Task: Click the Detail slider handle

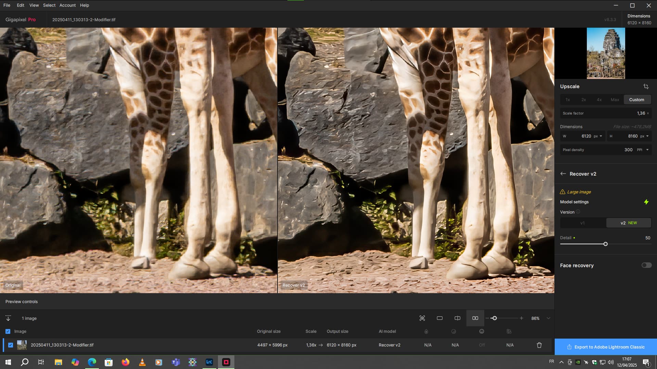Action: pyautogui.click(x=606, y=244)
